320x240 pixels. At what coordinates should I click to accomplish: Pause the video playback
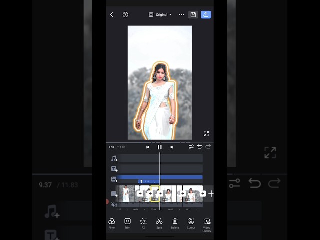[x=160, y=147]
